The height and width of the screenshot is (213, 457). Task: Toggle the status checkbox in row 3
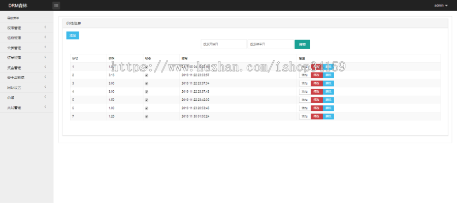click(x=147, y=84)
